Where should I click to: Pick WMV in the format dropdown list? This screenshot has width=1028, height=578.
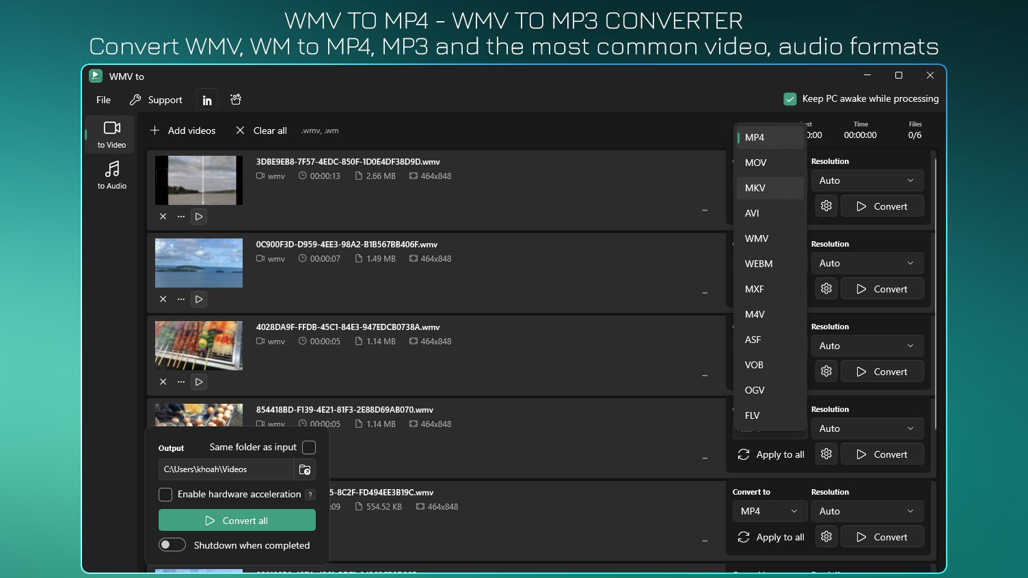click(x=770, y=238)
